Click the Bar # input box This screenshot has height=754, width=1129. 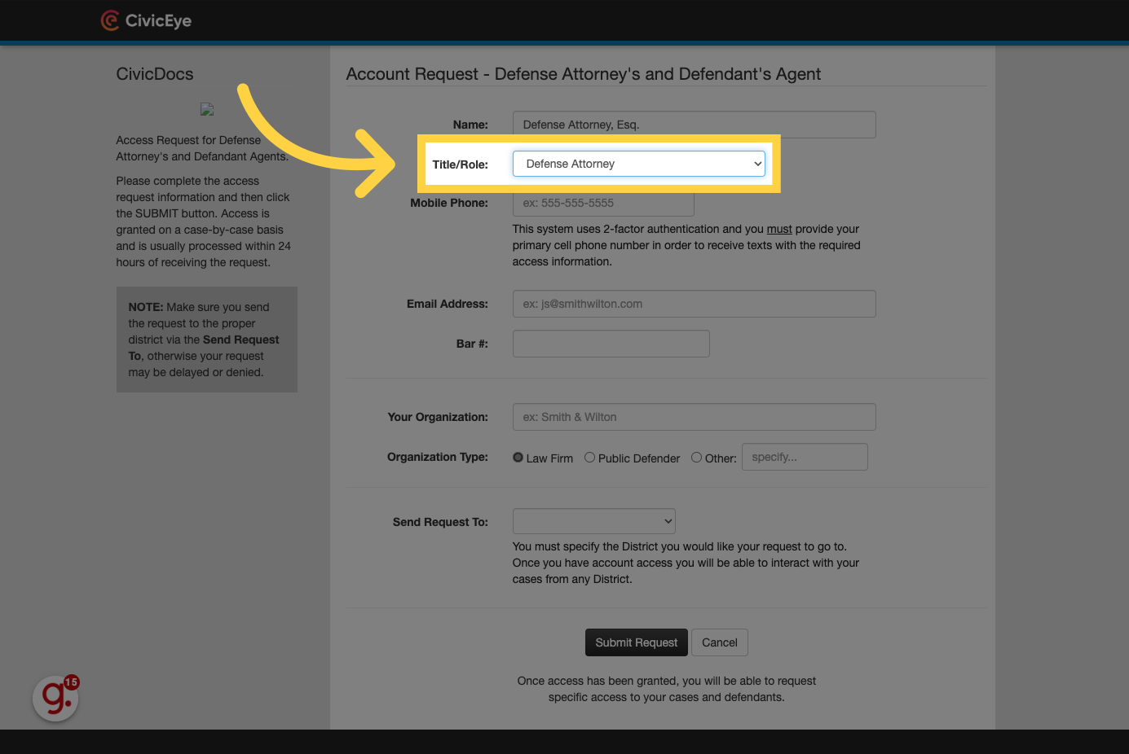coord(611,344)
